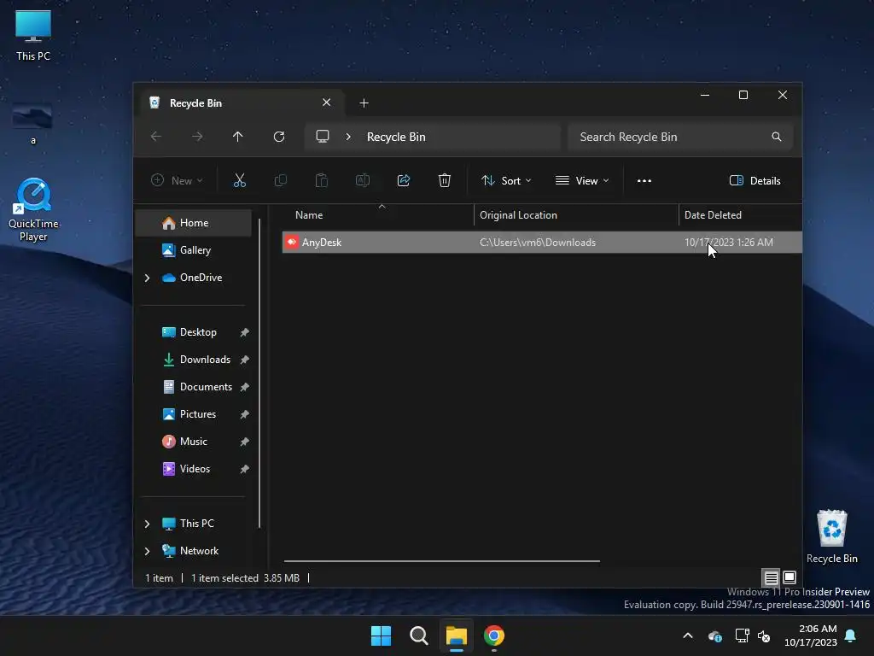Click the C:\Users\vm6\Downloads location cell
This screenshot has width=874, height=656.
click(x=538, y=242)
